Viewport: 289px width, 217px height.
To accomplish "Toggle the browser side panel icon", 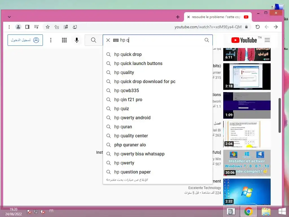I will (x=27, y=27).
